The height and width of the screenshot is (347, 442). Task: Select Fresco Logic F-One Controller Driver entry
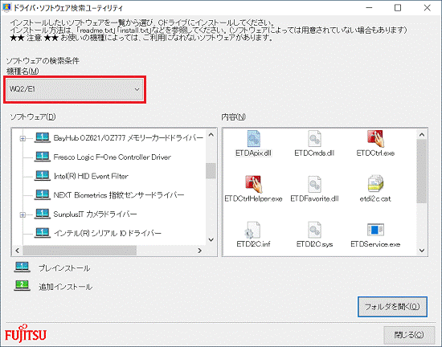coord(113,157)
